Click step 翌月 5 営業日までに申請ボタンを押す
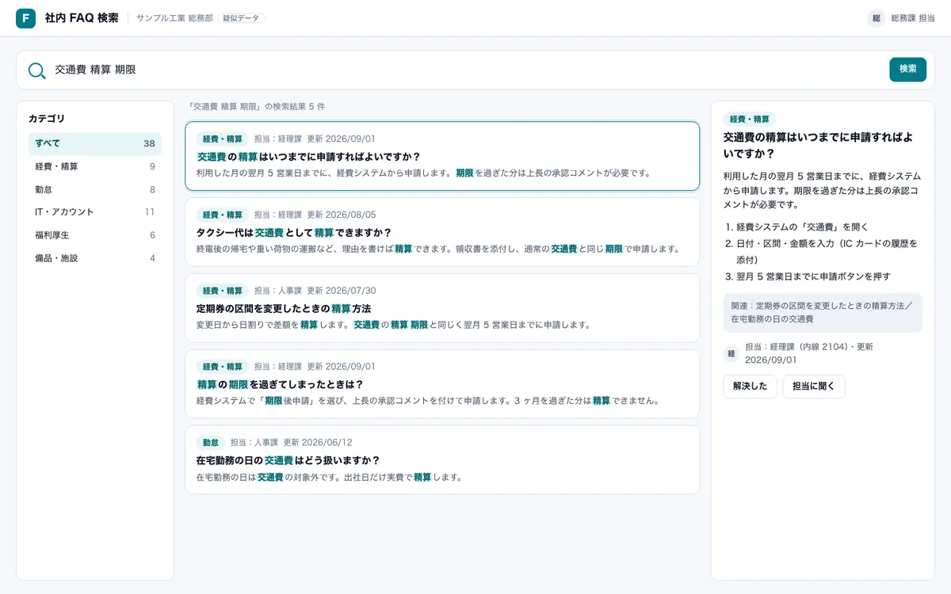The height and width of the screenshot is (594, 951). 814,276
